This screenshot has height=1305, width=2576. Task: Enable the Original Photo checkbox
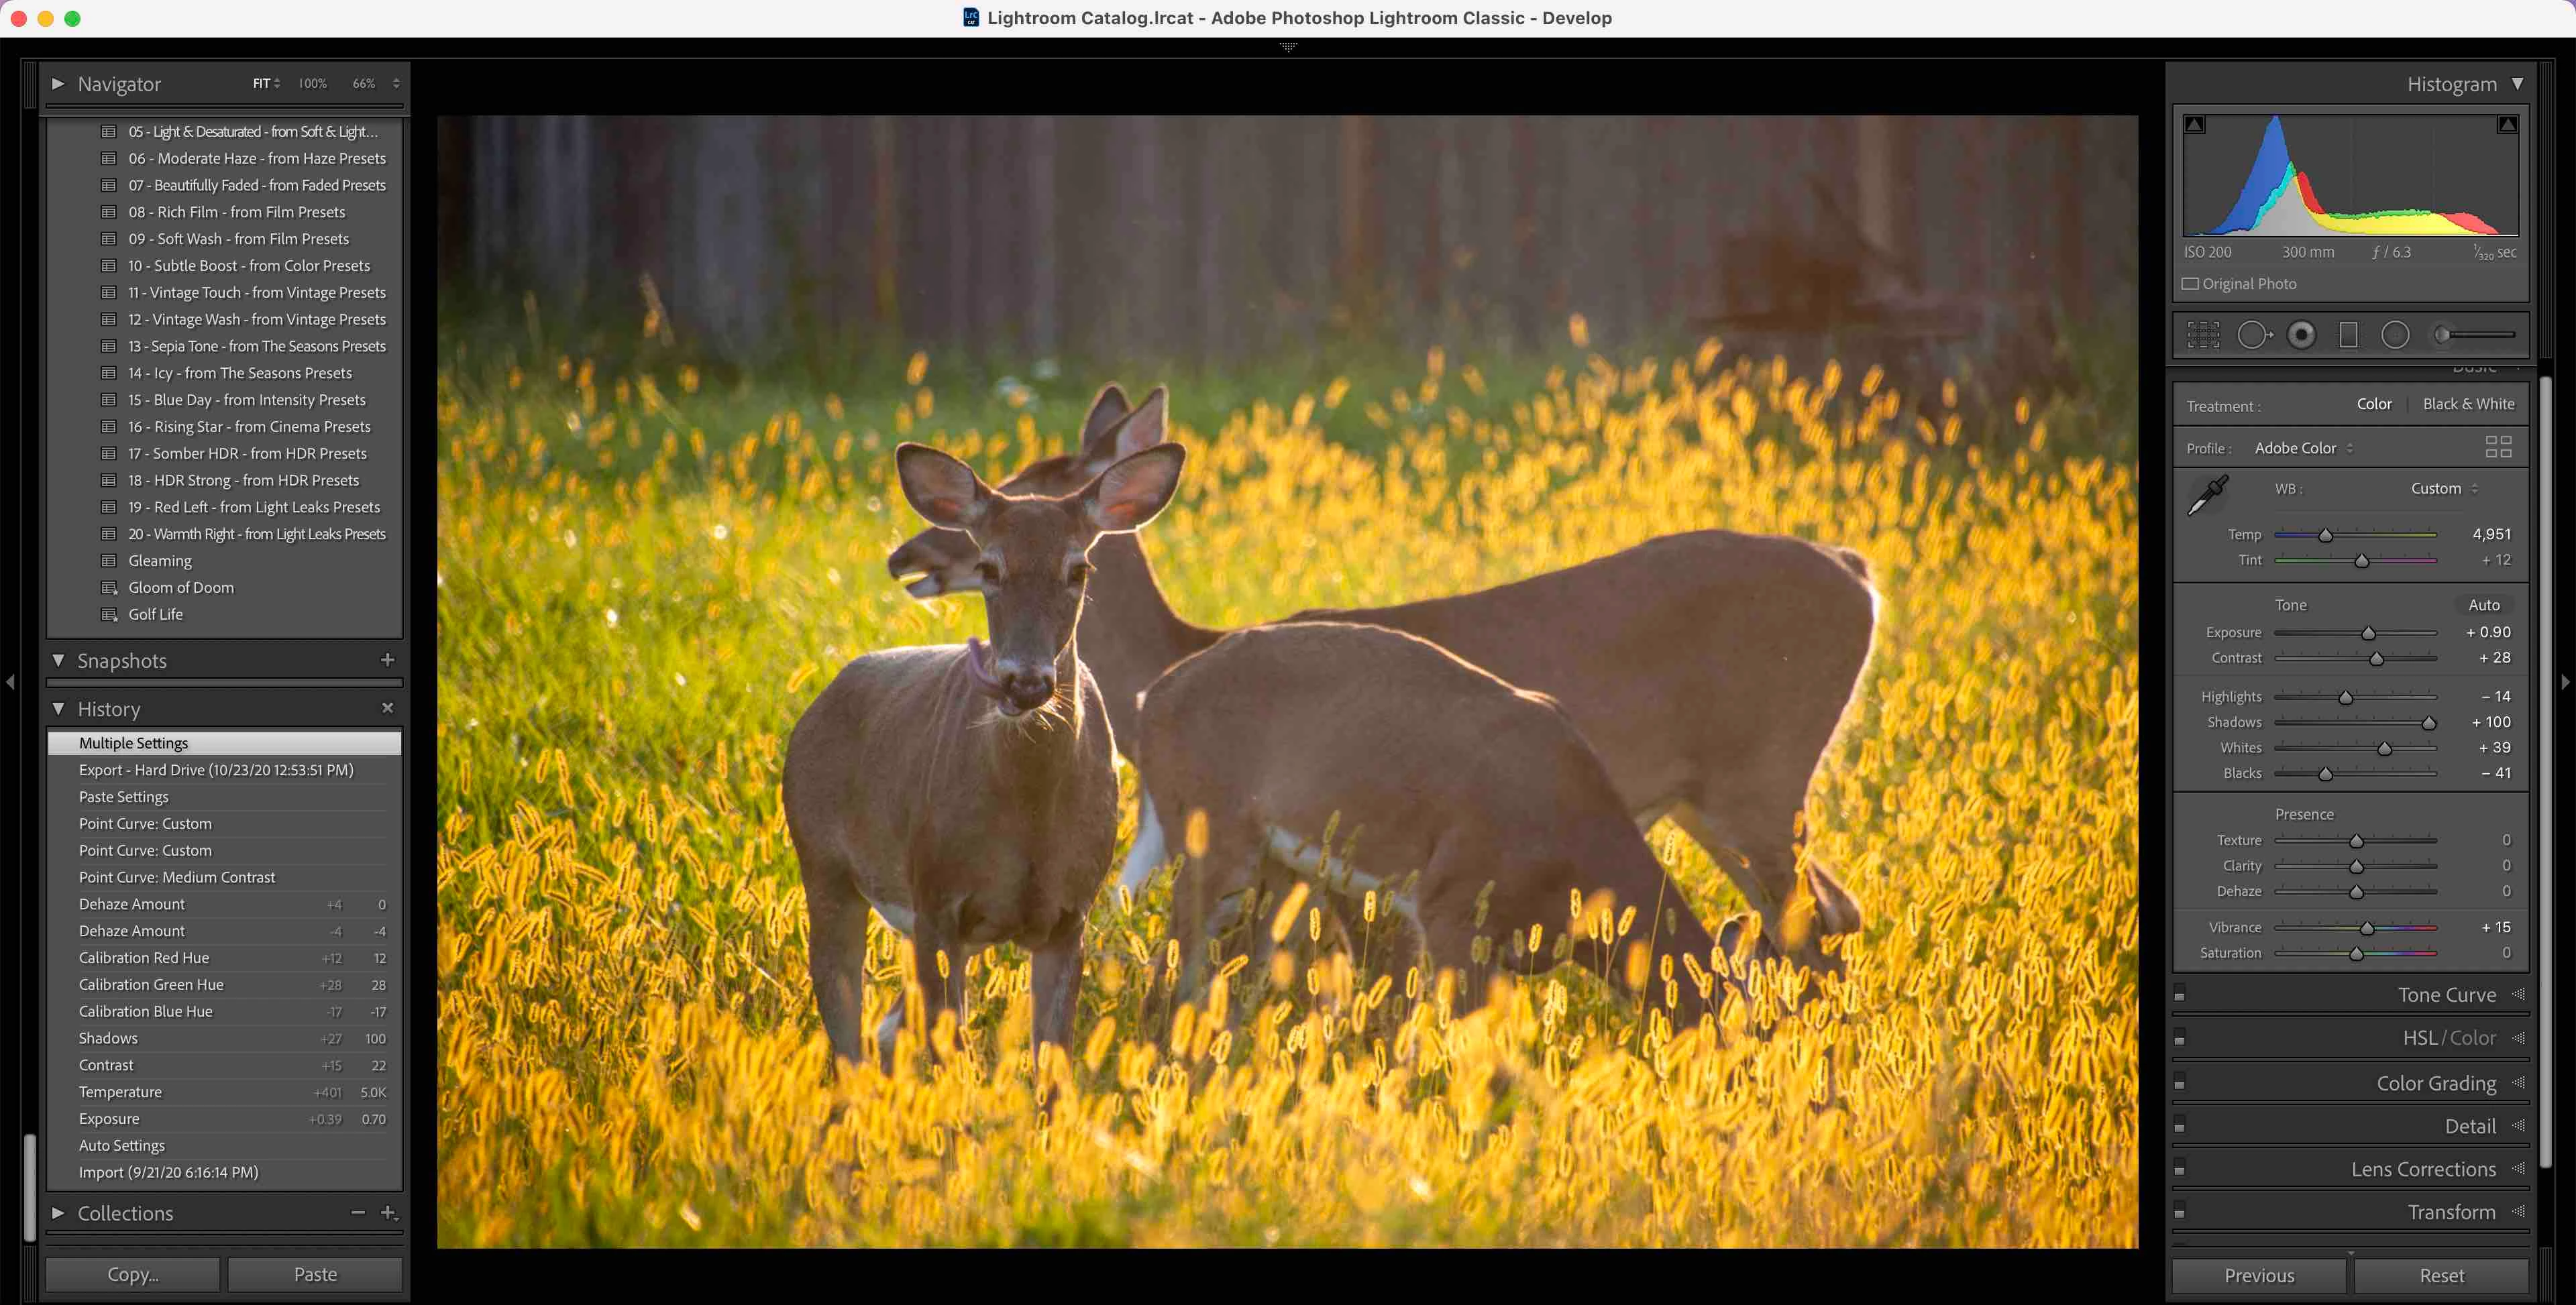coord(2190,284)
